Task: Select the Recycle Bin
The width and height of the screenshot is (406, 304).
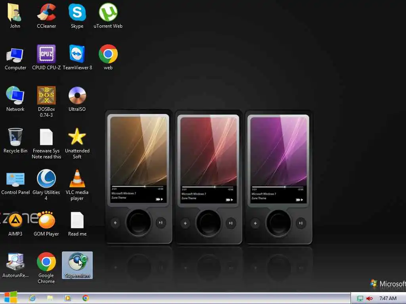Action: pyautogui.click(x=15, y=141)
